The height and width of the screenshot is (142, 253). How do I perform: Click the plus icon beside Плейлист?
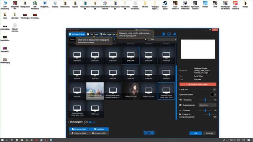(x=94, y=122)
